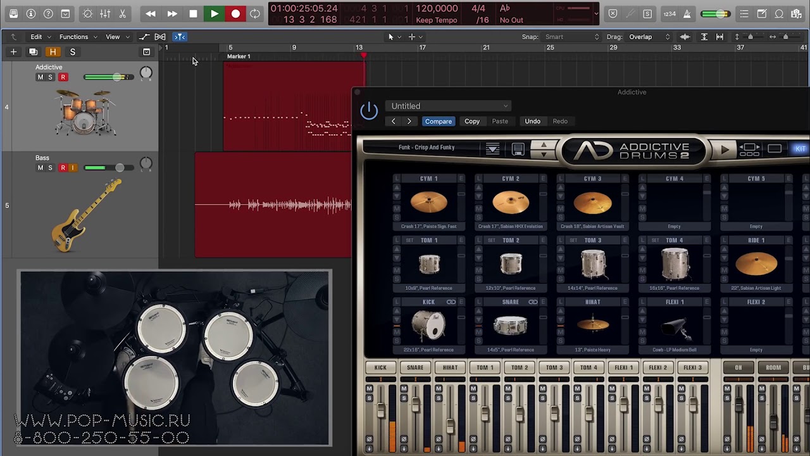
Task: Save preset with the floppy disk icon
Action: [518, 149]
